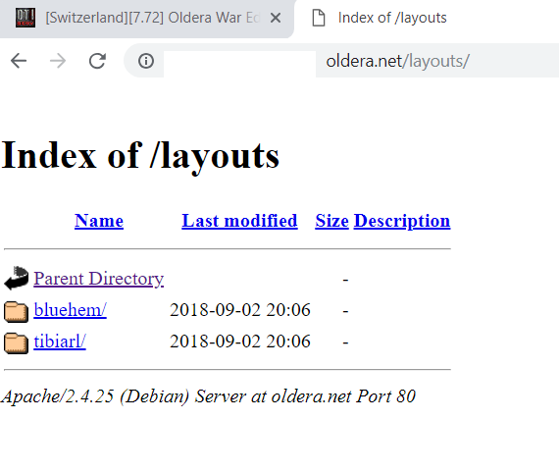Image resolution: width=559 pixels, height=473 pixels.
Task: Click the size dash in bluehem row
Action: (x=345, y=311)
